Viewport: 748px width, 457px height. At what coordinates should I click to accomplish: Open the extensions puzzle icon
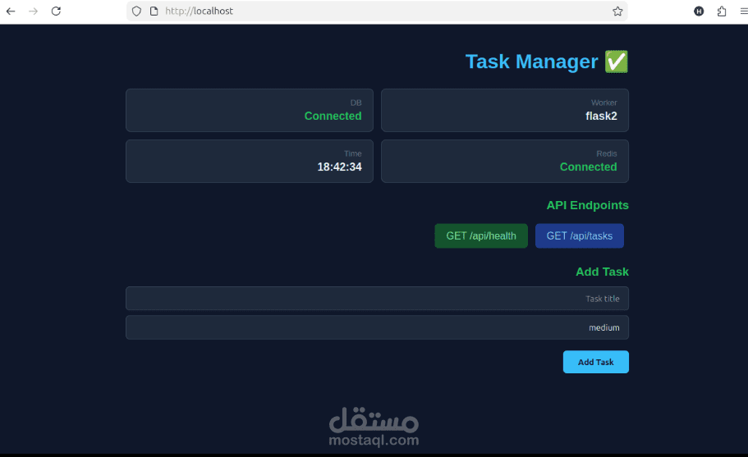pyautogui.click(x=722, y=11)
